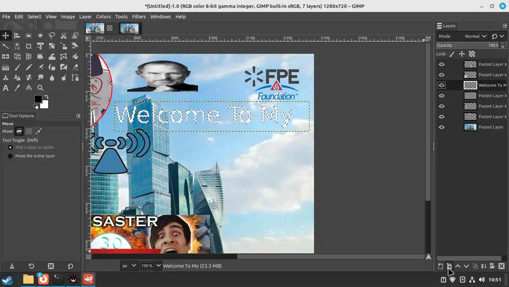Select the Bucket Fill tool

click(x=75, y=56)
